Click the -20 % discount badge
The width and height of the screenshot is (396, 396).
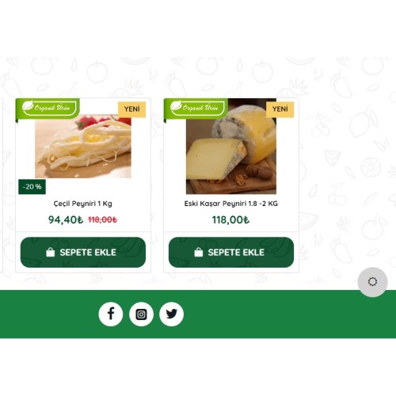point(32,187)
